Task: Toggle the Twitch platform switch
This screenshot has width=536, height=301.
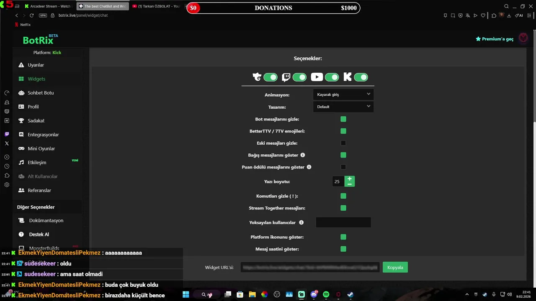Action: coord(299,77)
